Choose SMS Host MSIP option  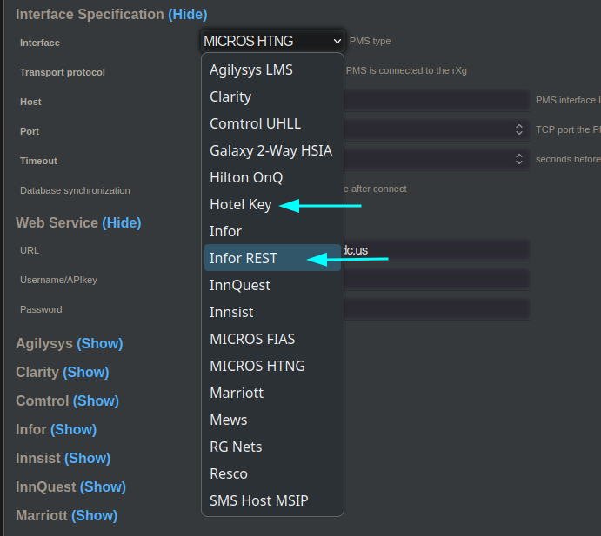coord(272,500)
